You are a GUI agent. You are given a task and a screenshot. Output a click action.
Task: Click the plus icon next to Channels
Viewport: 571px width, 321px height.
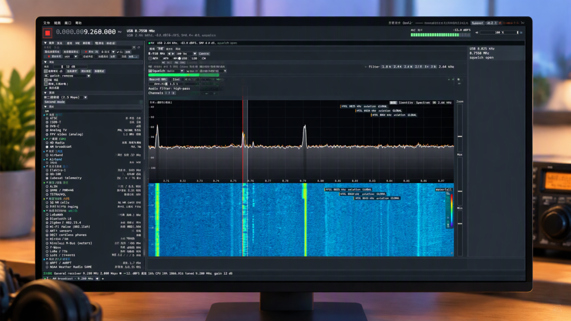[x=174, y=93]
